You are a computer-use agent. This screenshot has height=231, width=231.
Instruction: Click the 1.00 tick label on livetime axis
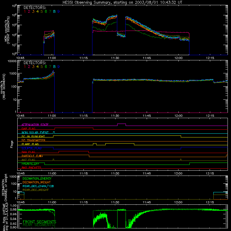[13, 206]
